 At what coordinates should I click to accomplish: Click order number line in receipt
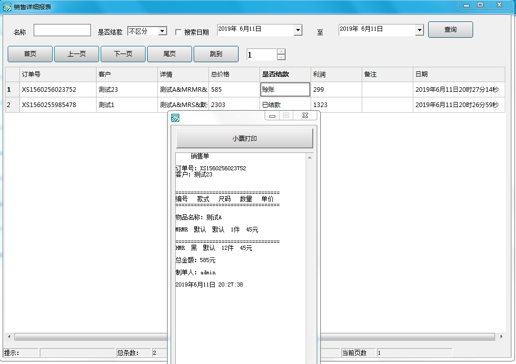[210, 168]
